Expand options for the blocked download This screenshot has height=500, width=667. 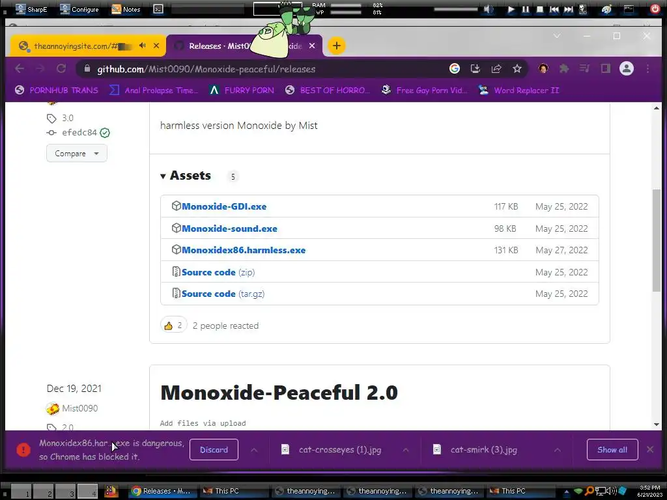(254, 450)
